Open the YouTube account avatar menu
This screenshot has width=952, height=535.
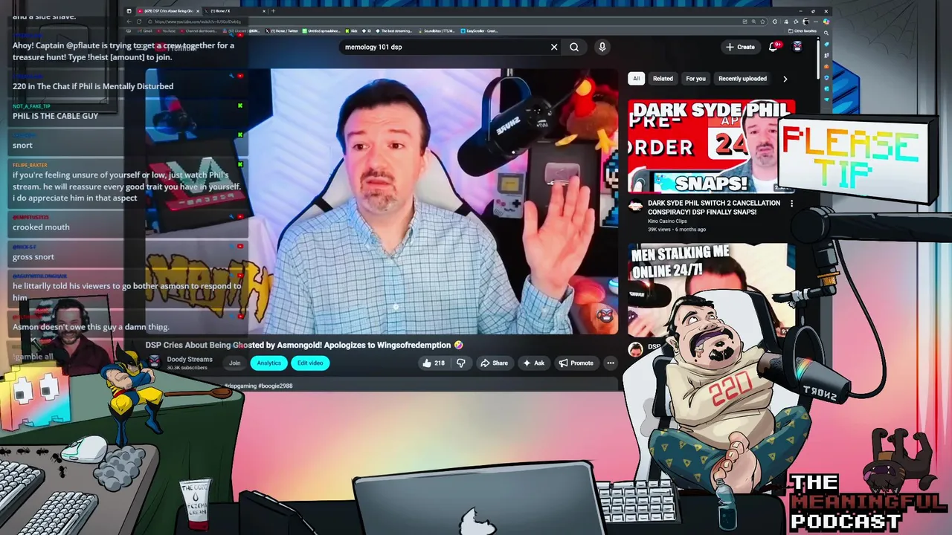797,47
